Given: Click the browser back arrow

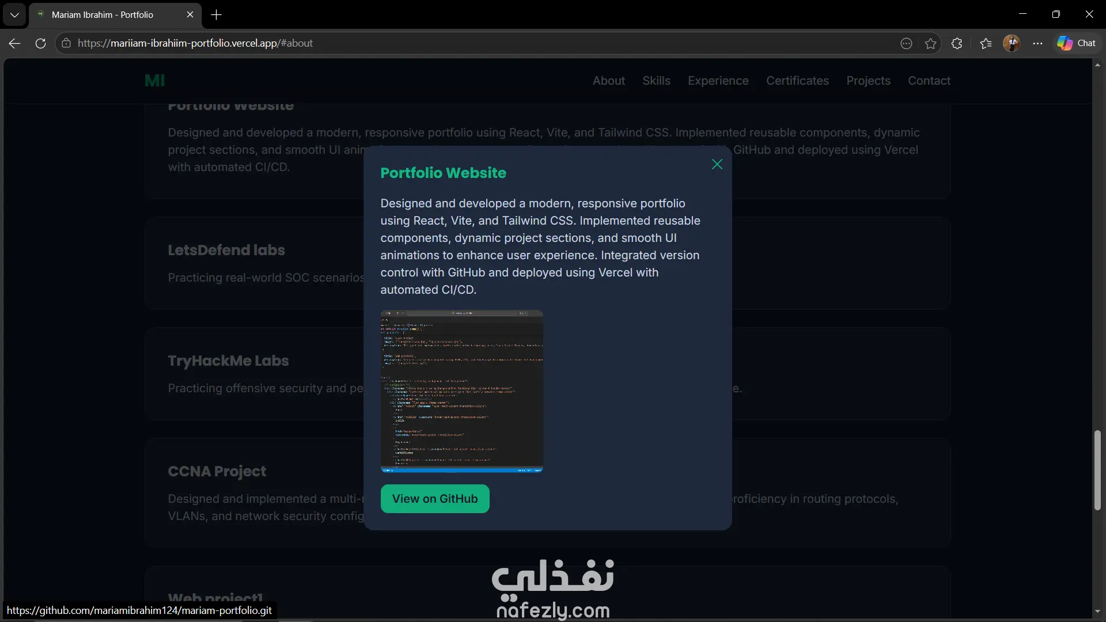Looking at the screenshot, I should pos(14,43).
